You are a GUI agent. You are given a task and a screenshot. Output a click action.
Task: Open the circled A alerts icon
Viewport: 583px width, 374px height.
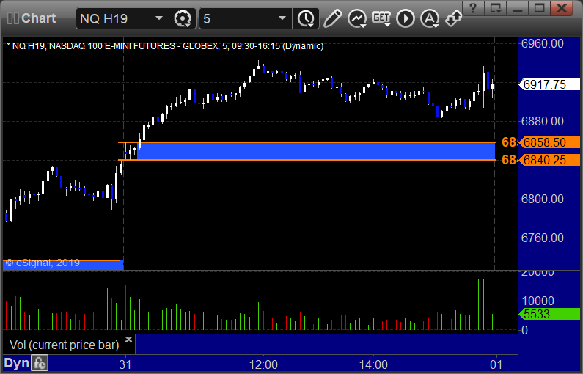pos(430,18)
